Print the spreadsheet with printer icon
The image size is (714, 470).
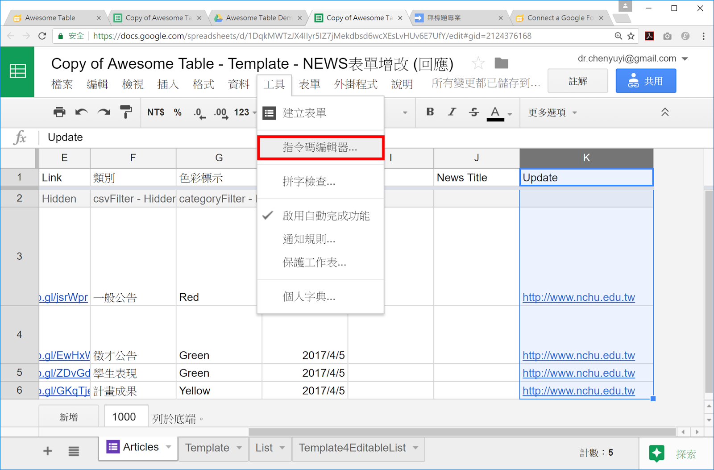click(x=59, y=112)
